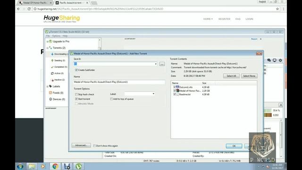Uncheck the Dotcom1.nfo file checkbox
The height and width of the screenshot is (170, 302).
click(175, 87)
